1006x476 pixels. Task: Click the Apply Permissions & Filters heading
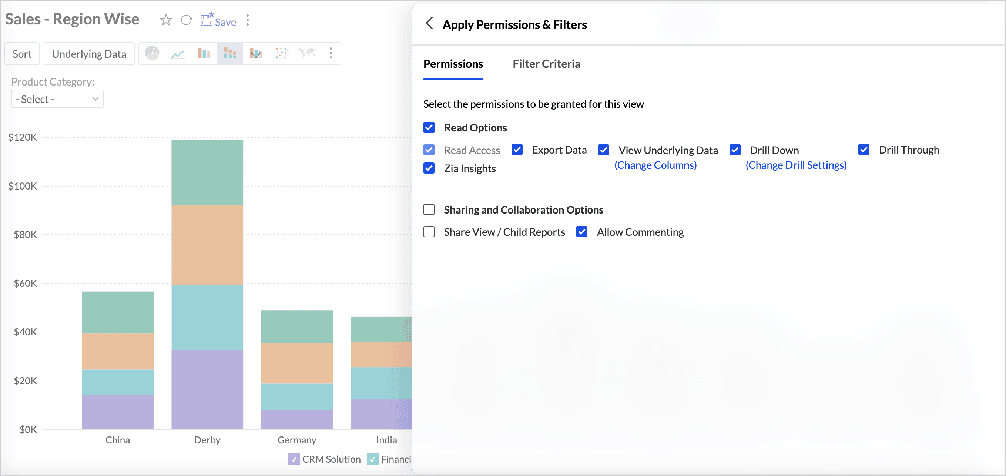514,24
